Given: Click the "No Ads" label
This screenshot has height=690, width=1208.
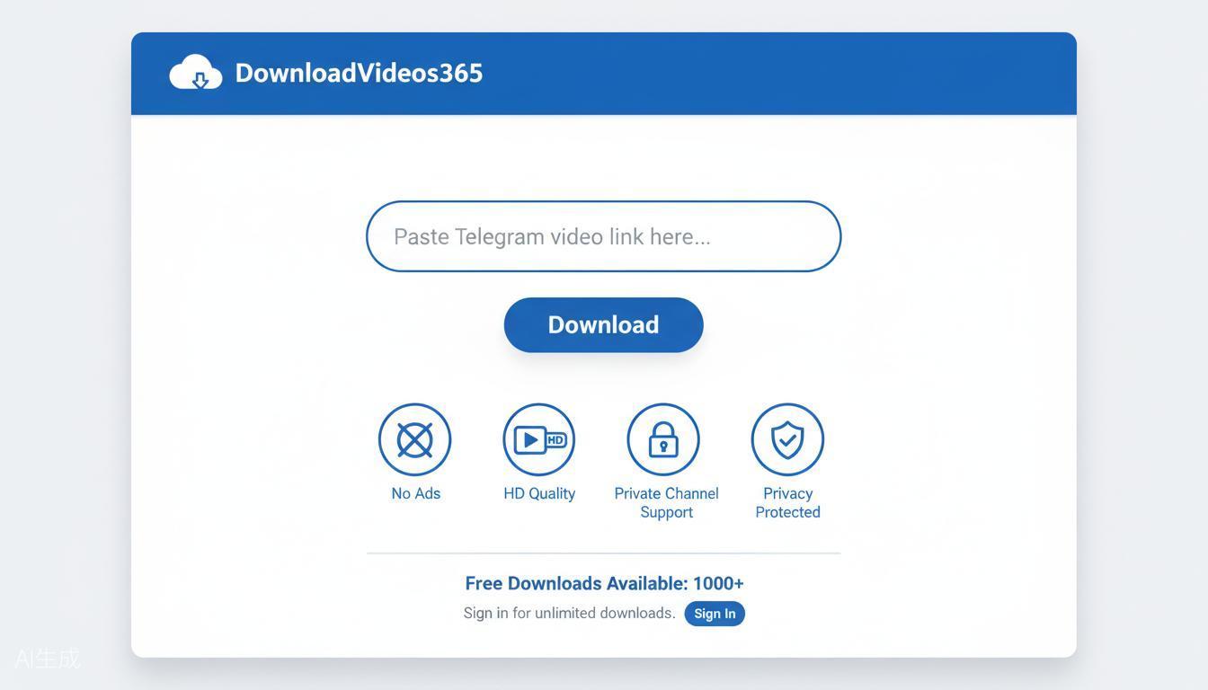Looking at the screenshot, I should tap(416, 493).
